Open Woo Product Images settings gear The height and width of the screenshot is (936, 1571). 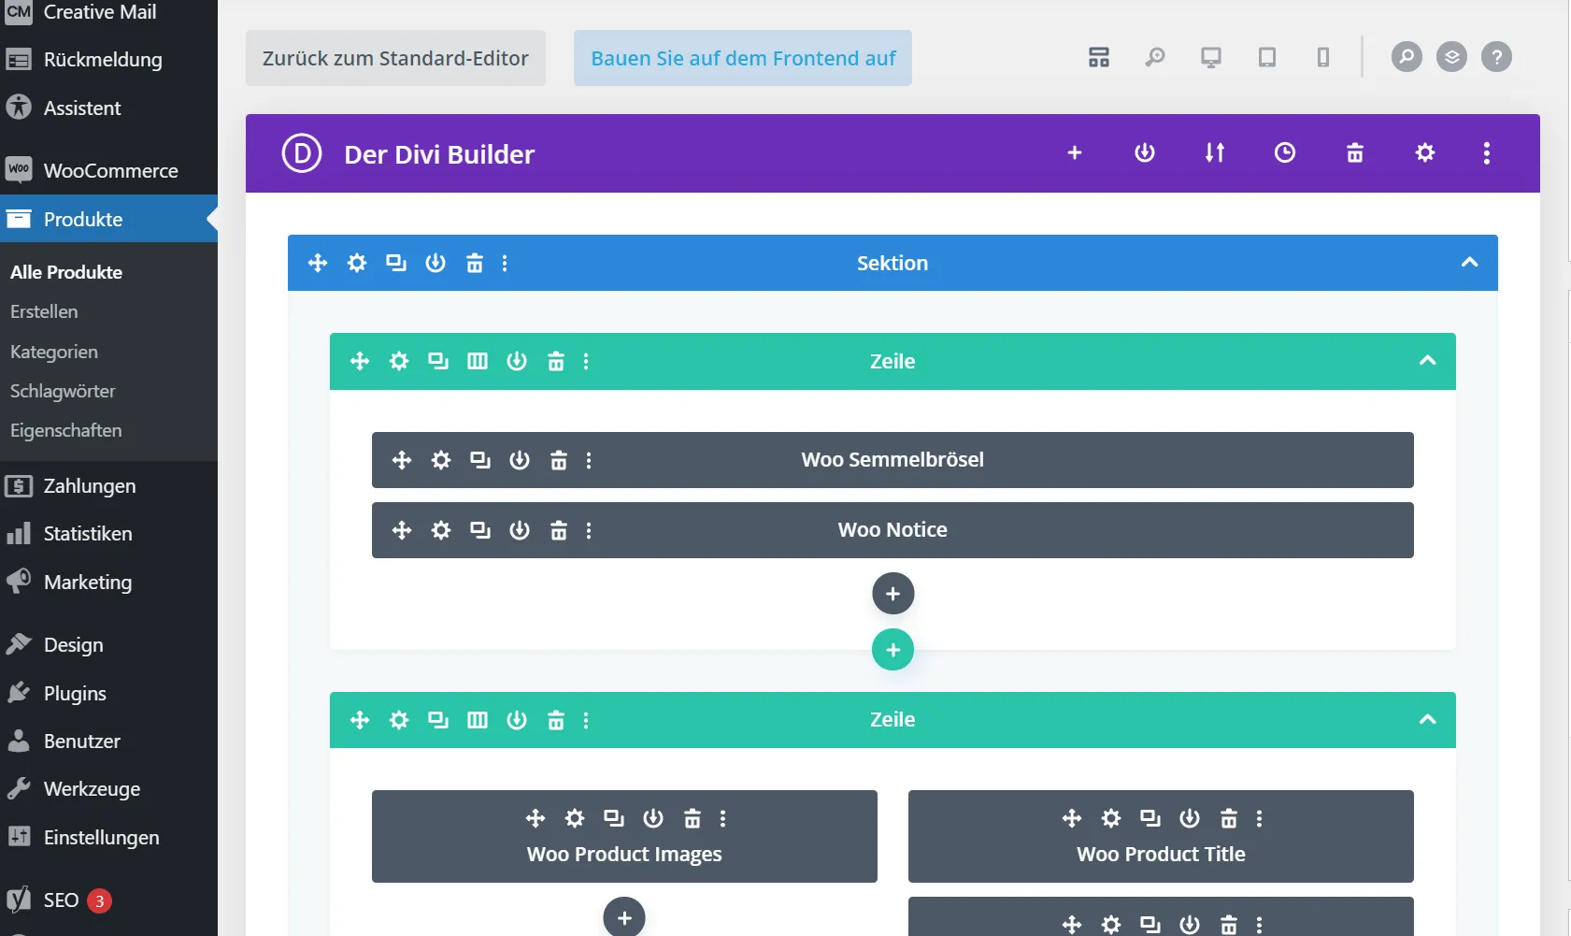pos(575,818)
